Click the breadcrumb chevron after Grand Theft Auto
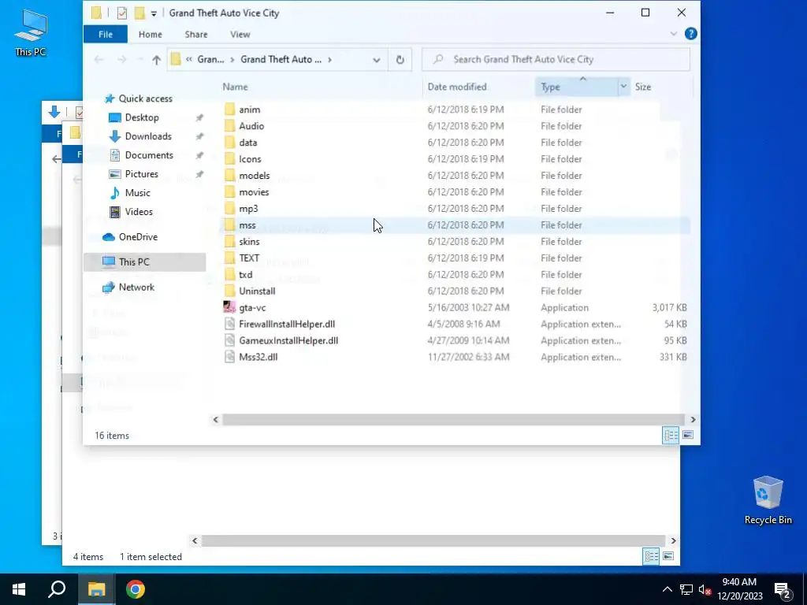807x605 pixels. (x=330, y=60)
